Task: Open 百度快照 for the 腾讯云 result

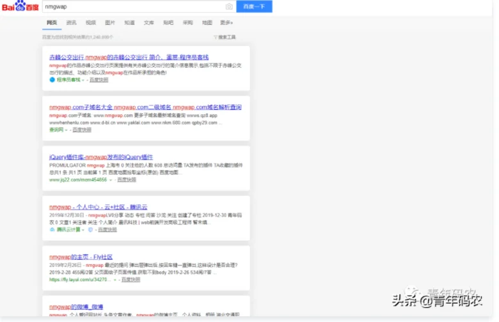Action: [107, 229]
